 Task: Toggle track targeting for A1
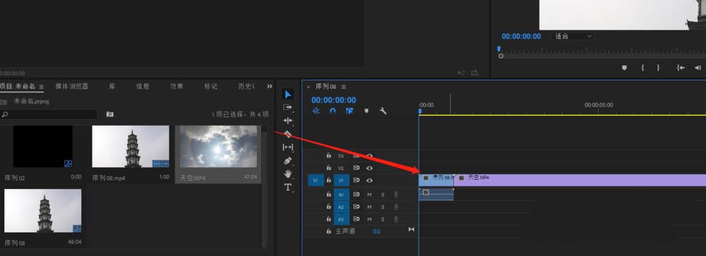(x=341, y=195)
